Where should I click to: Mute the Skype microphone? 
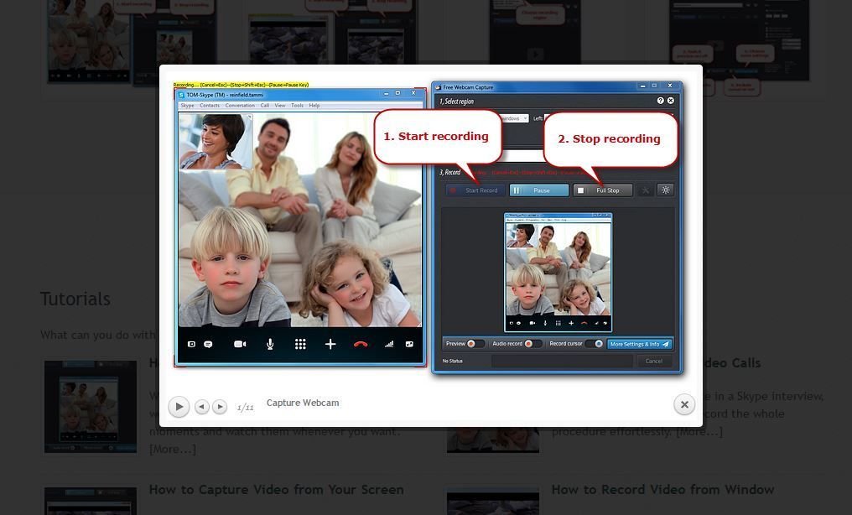[270, 344]
